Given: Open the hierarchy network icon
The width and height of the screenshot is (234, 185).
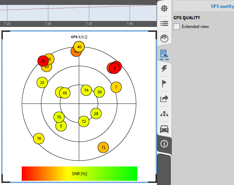Looking at the screenshot, I should coord(164,114).
